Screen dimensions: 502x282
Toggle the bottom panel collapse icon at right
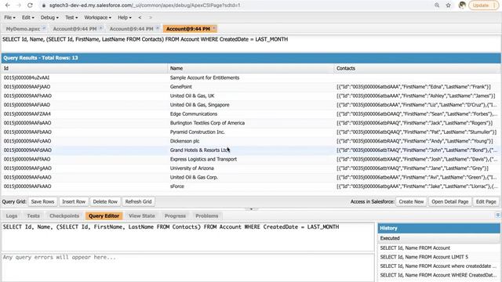click(x=498, y=215)
